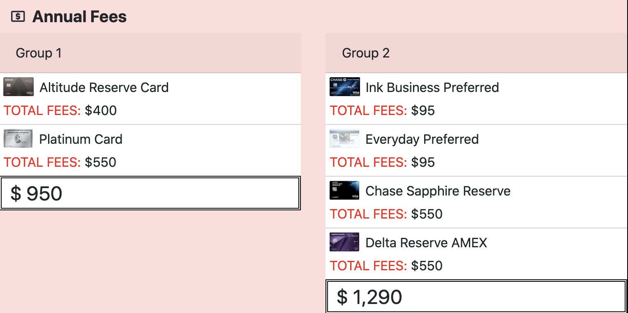The image size is (628, 313).
Task: Select the Group 2 header
Action: pos(476,53)
